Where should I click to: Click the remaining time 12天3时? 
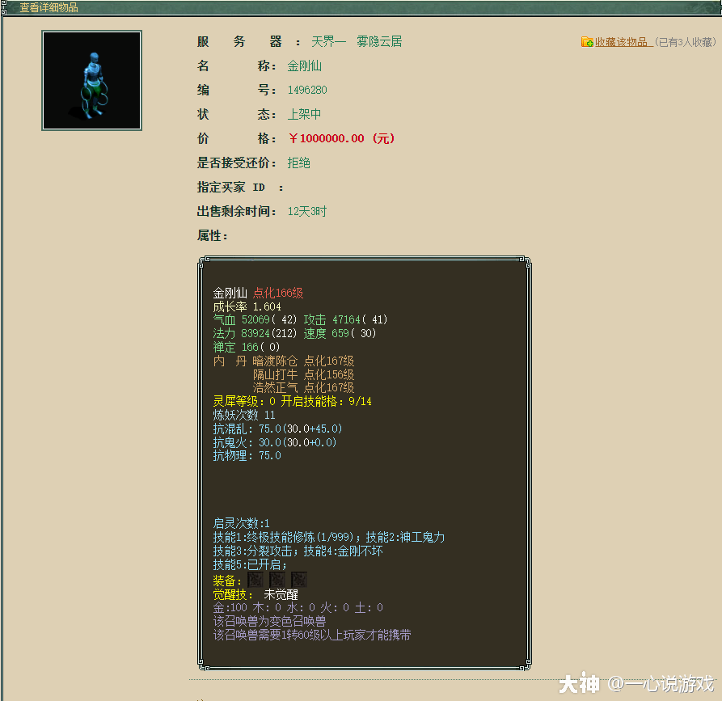click(307, 211)
